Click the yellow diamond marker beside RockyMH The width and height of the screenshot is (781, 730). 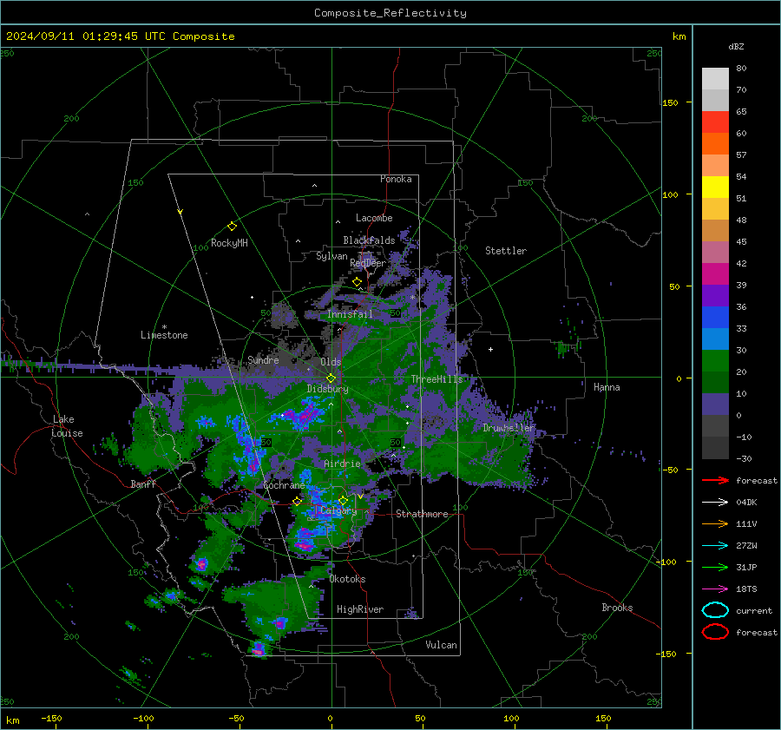[x=232, y=227]
